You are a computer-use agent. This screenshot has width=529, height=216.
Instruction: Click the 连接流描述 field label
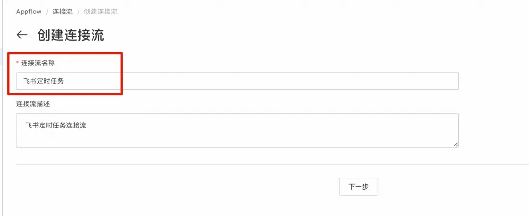33,104
